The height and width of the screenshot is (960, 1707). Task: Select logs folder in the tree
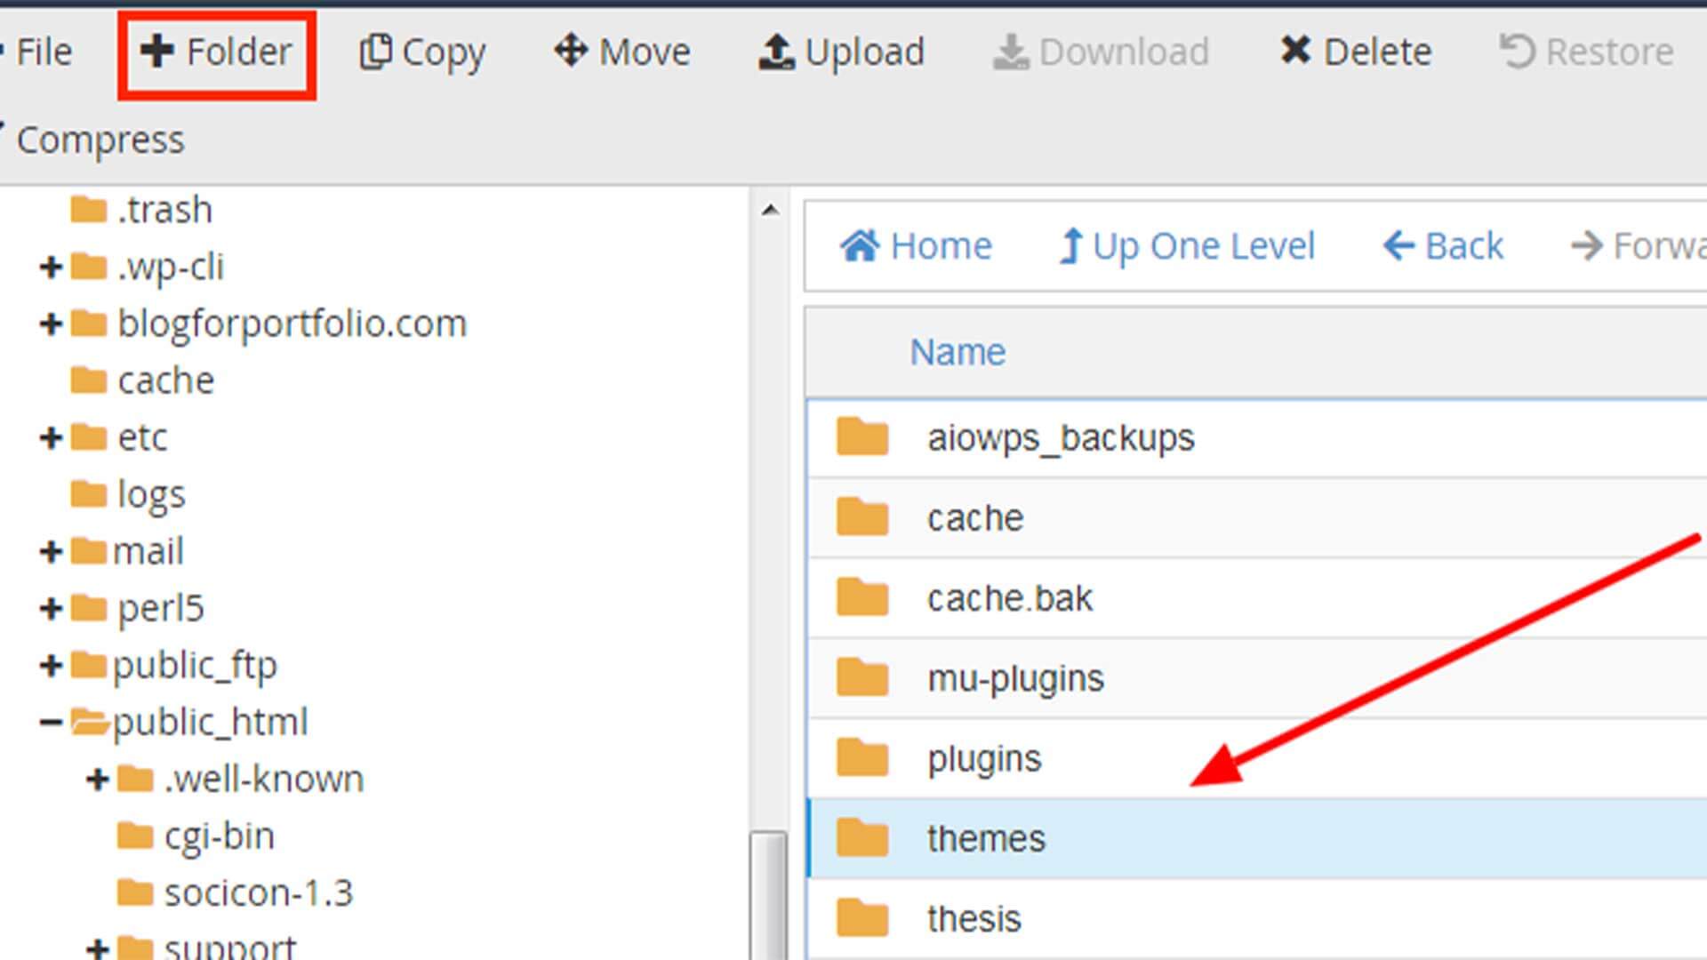point(151,495)
